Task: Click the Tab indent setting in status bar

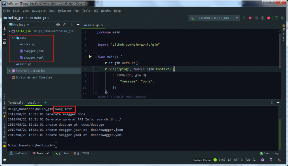Action: pyautogui.click(x=248, y=160)
